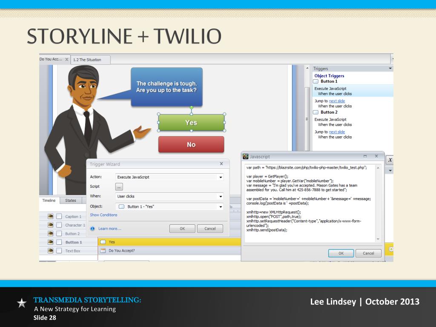This screenshot has height=327, width=436.
Task: Click the Script ellipsis button
Action: [x=119, y=187]
